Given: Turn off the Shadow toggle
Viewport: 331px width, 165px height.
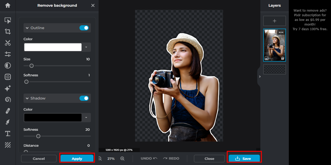Looking at the screenshot, I should (x=84, y=98).
